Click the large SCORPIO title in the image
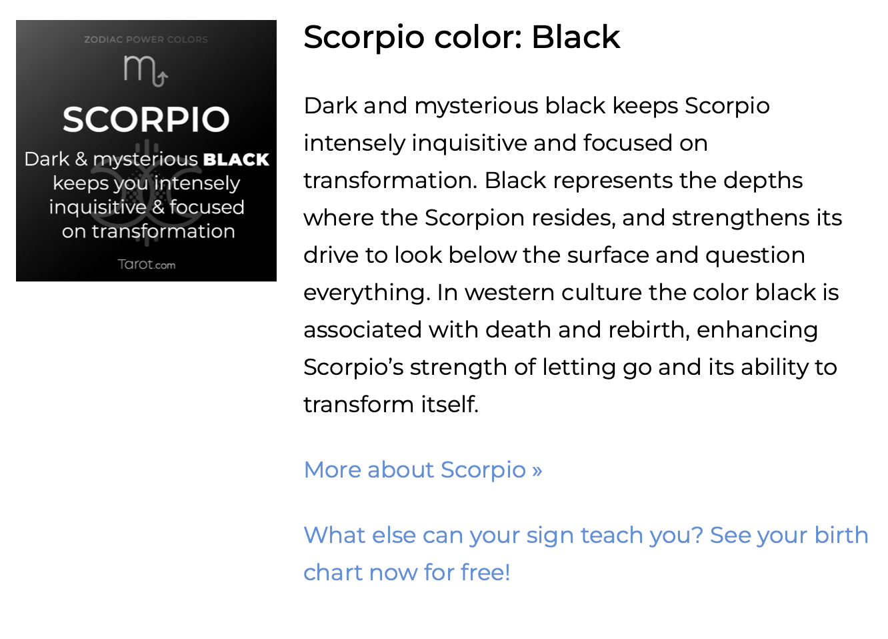The height and width of the screenshot is (639, 888). (146, 119)
